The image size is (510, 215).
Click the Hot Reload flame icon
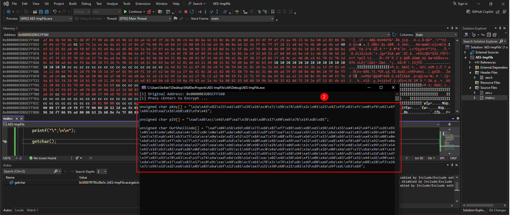[149, 12]
